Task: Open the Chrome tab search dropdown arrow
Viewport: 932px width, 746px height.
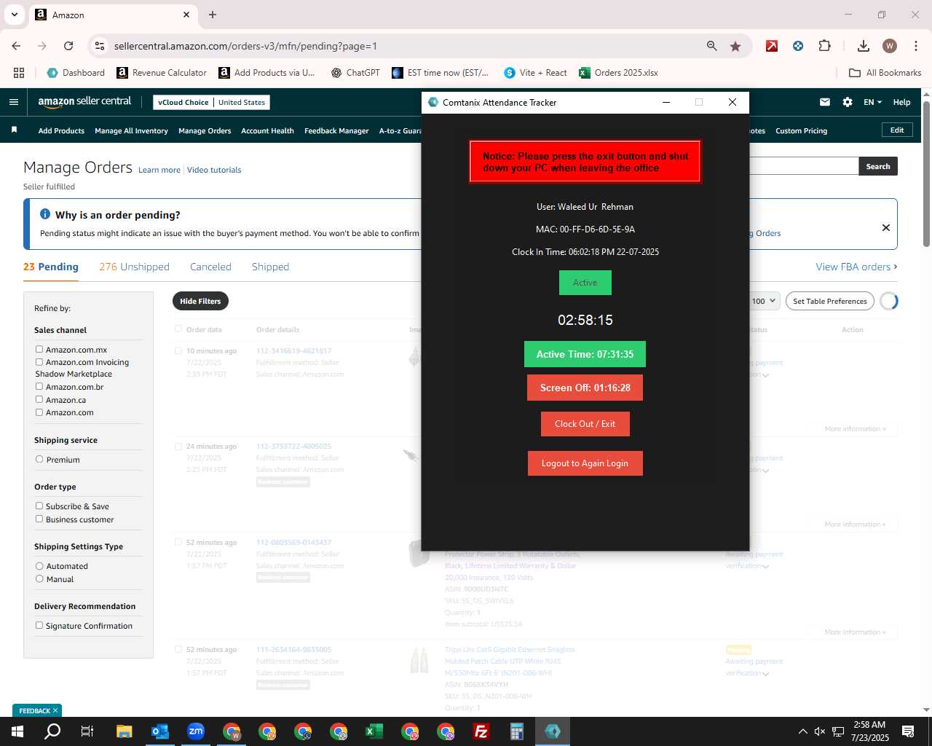Action: tap(14, 15)
